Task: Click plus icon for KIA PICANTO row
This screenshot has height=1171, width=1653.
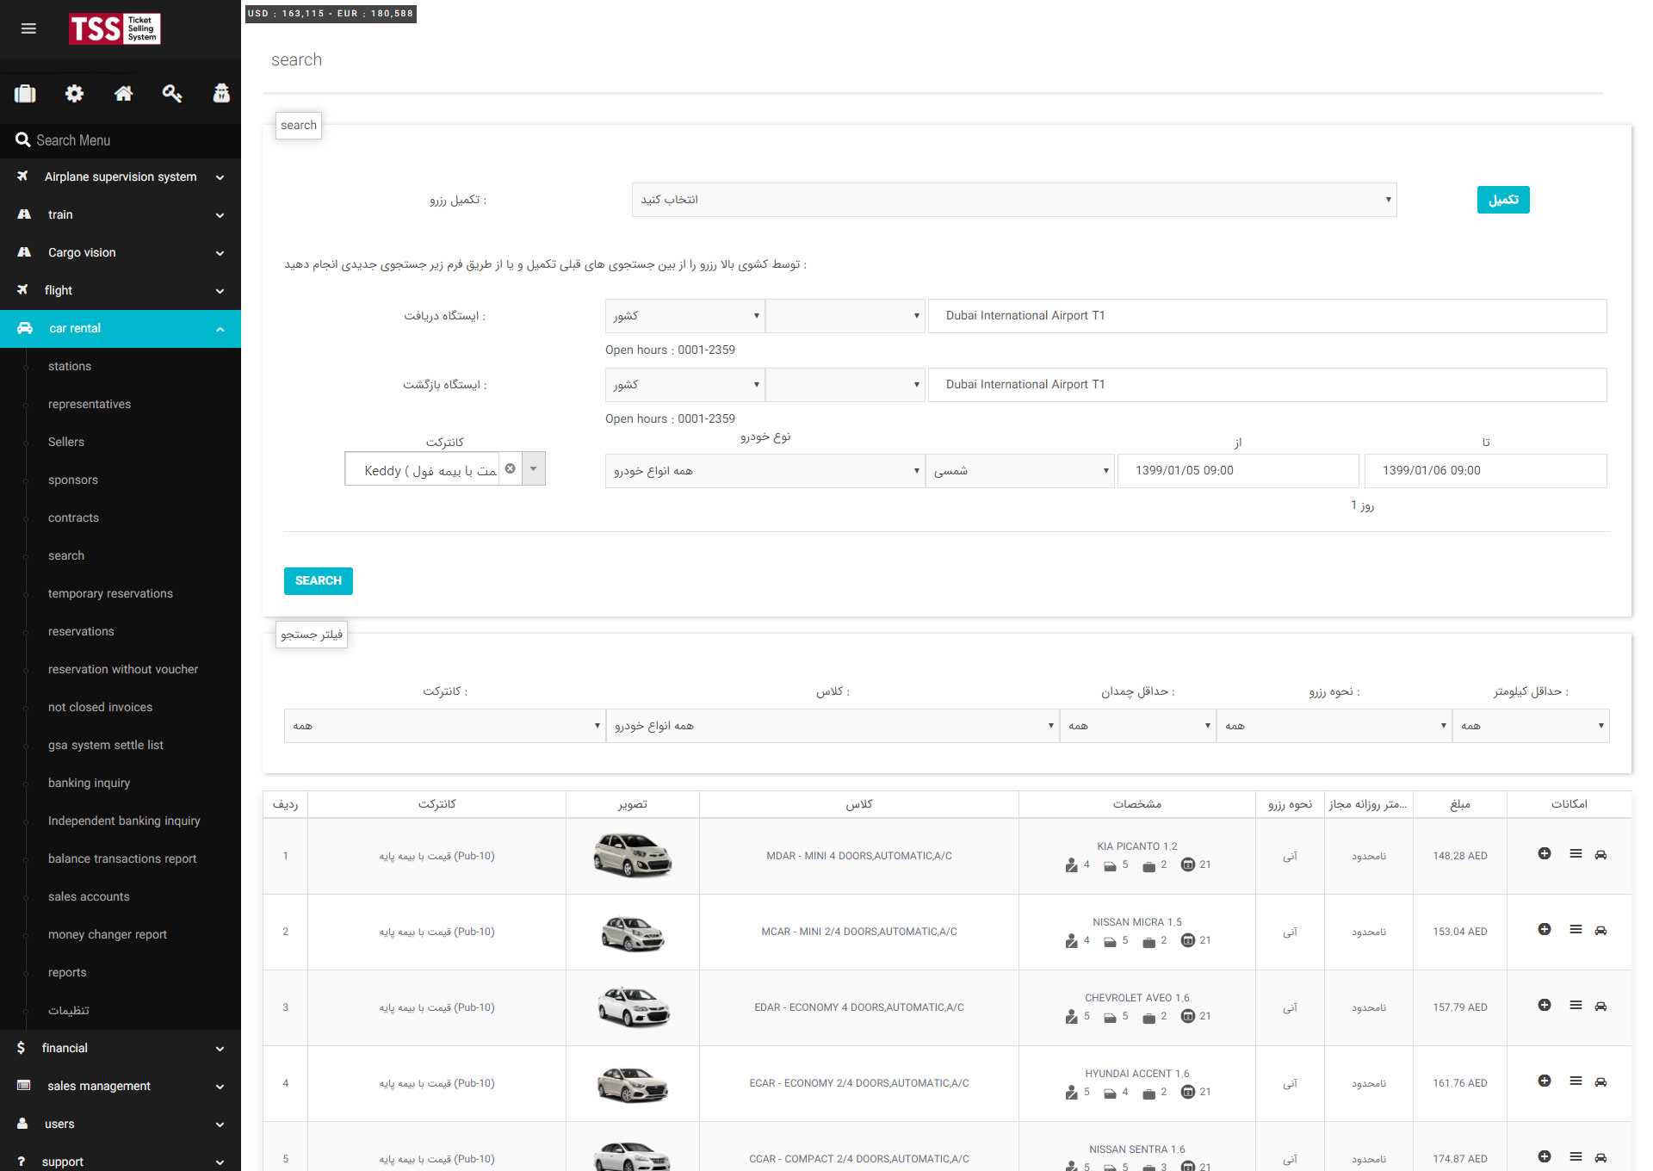Action: [x=1545, y=853]
